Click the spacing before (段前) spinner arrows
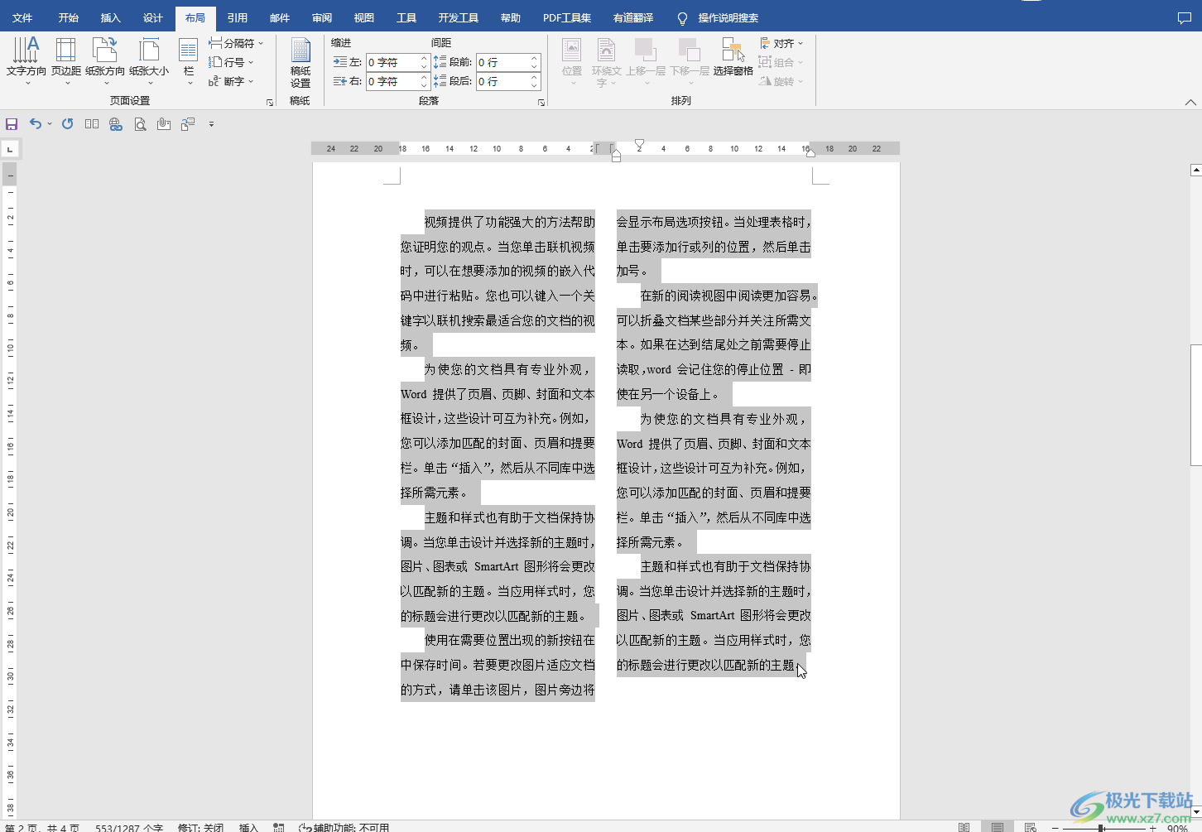 (x=535, y=62)
